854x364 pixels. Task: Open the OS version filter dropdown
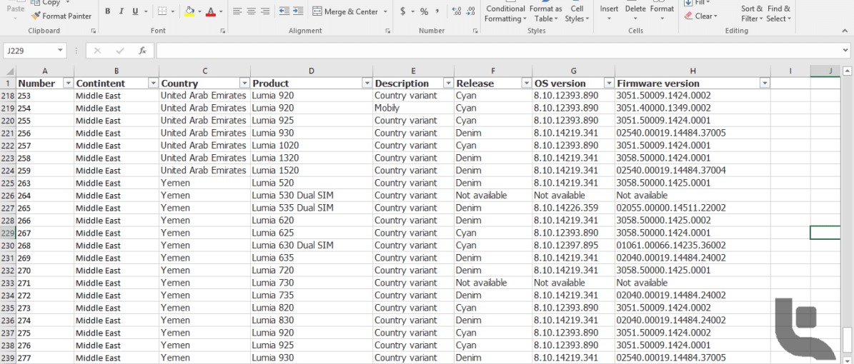[609, 84]
